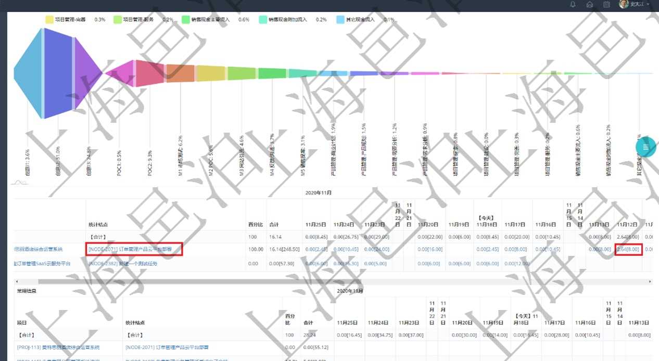Open the teal floating menu button
The image size is (659, 361).
point(645,147)
